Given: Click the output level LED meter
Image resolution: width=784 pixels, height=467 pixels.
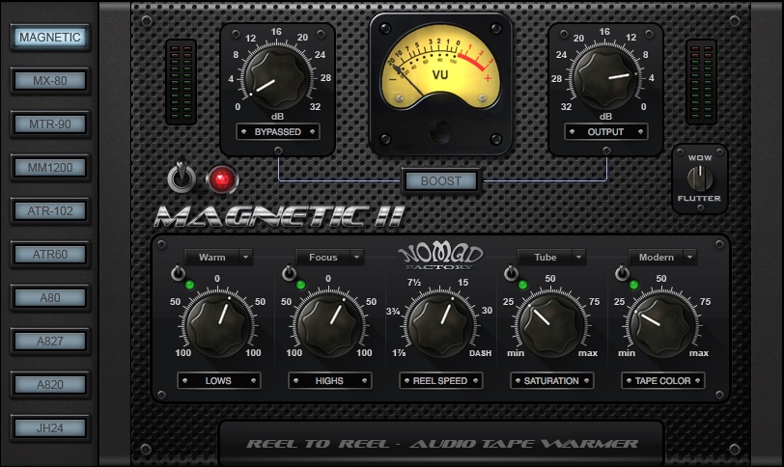Looking at the screenshot, I should click(701, 82).
